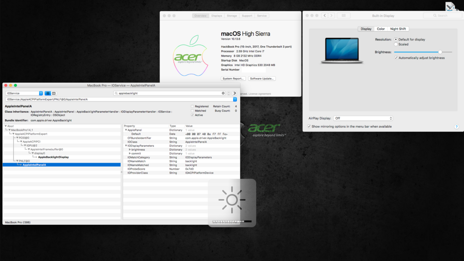Open the Support tab in About This Mac
The image size is (464, 261).
coord(247,16)
